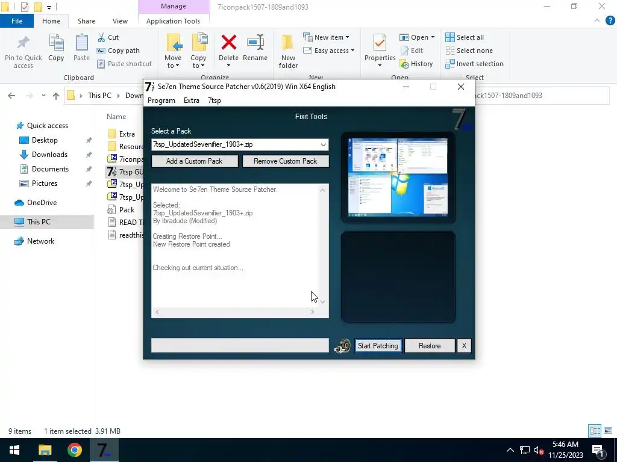
Task: Select This PC in navigation pane
Action: 39,221
